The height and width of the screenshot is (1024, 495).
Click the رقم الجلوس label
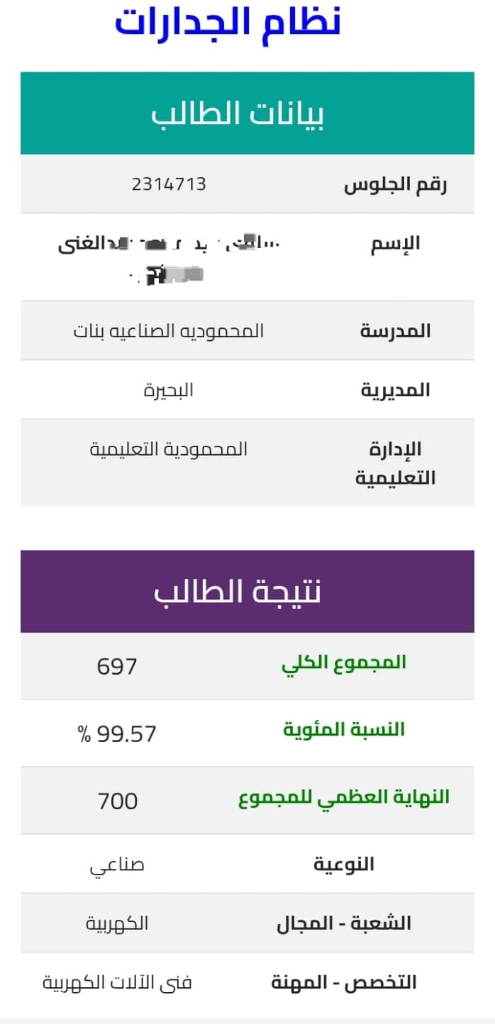(x=396, y=186)
